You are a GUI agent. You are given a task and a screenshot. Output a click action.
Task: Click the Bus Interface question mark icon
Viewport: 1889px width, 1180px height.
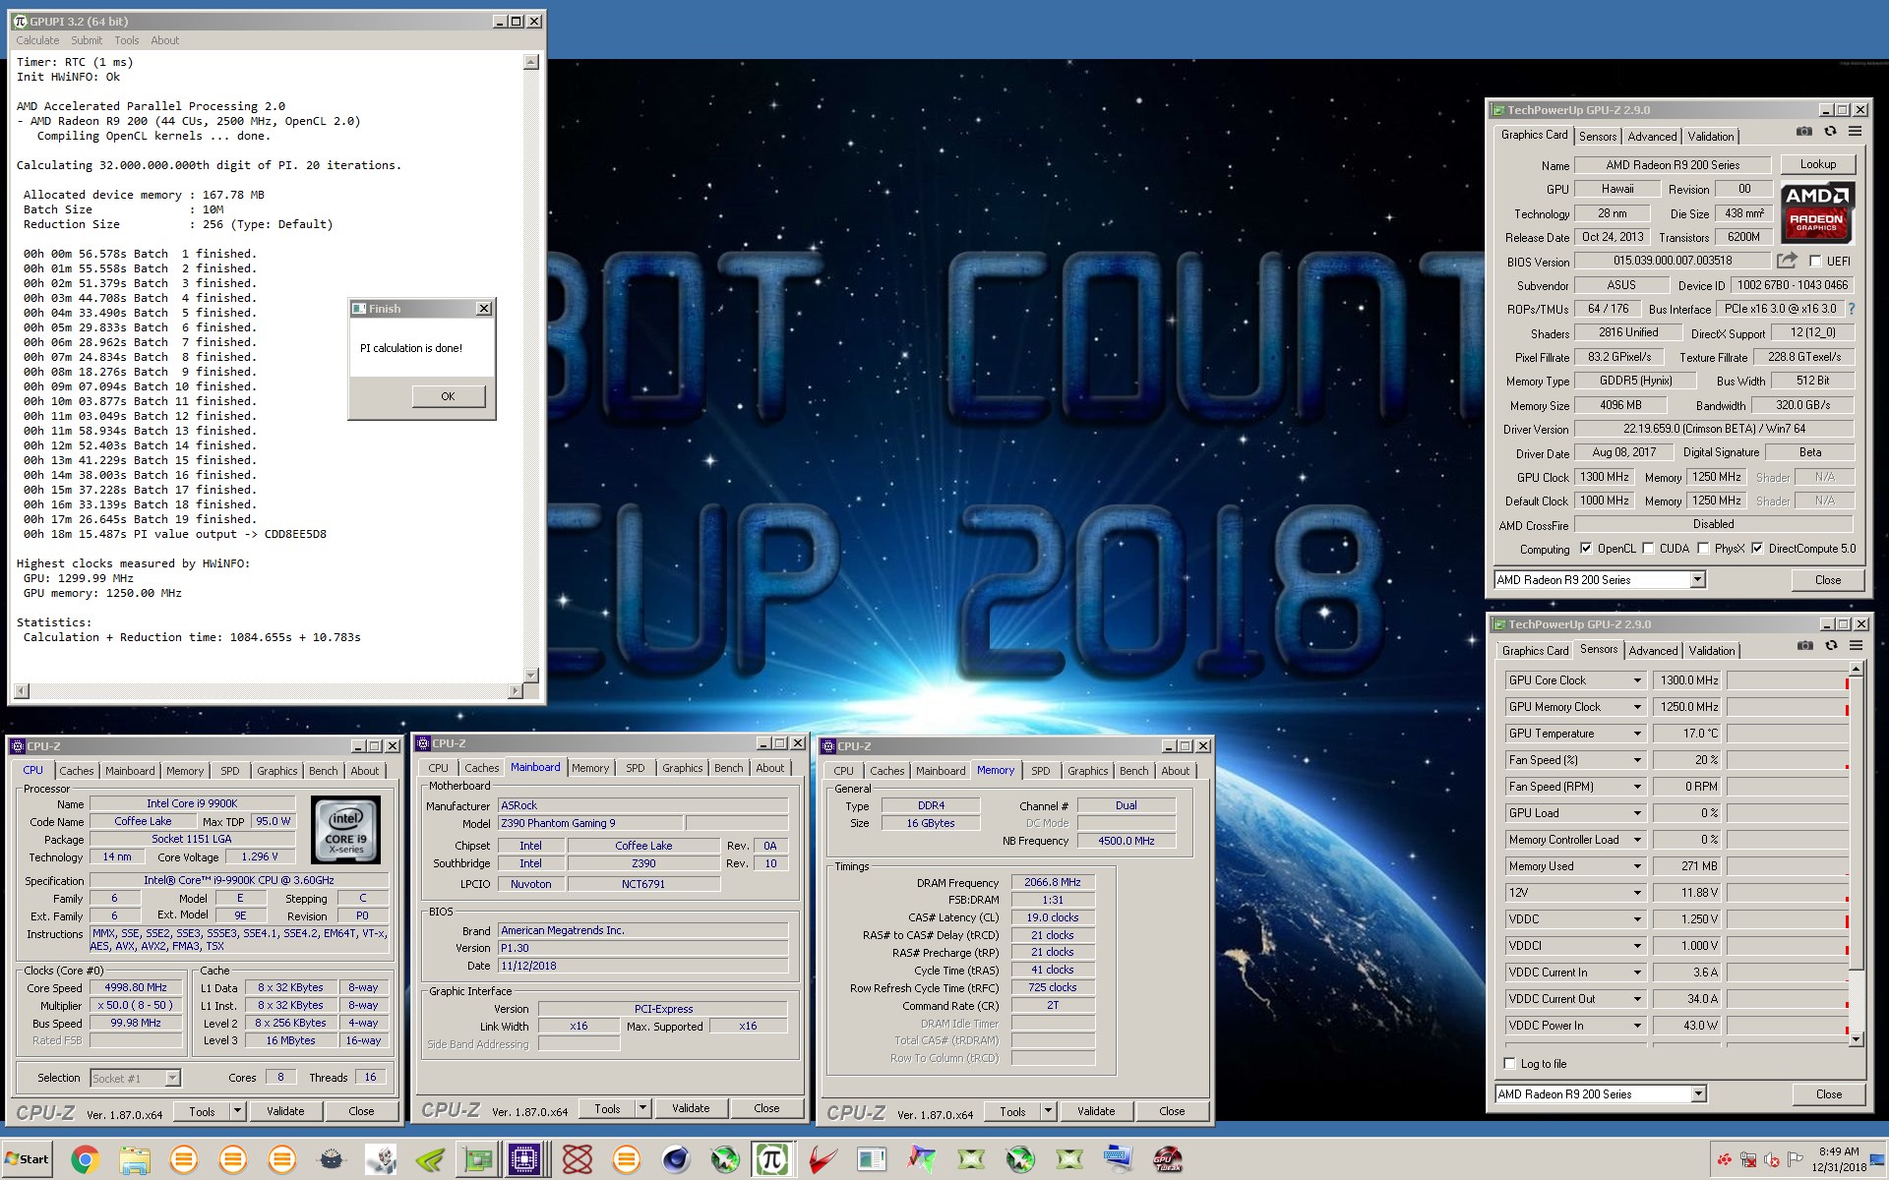click(1852, 309)
